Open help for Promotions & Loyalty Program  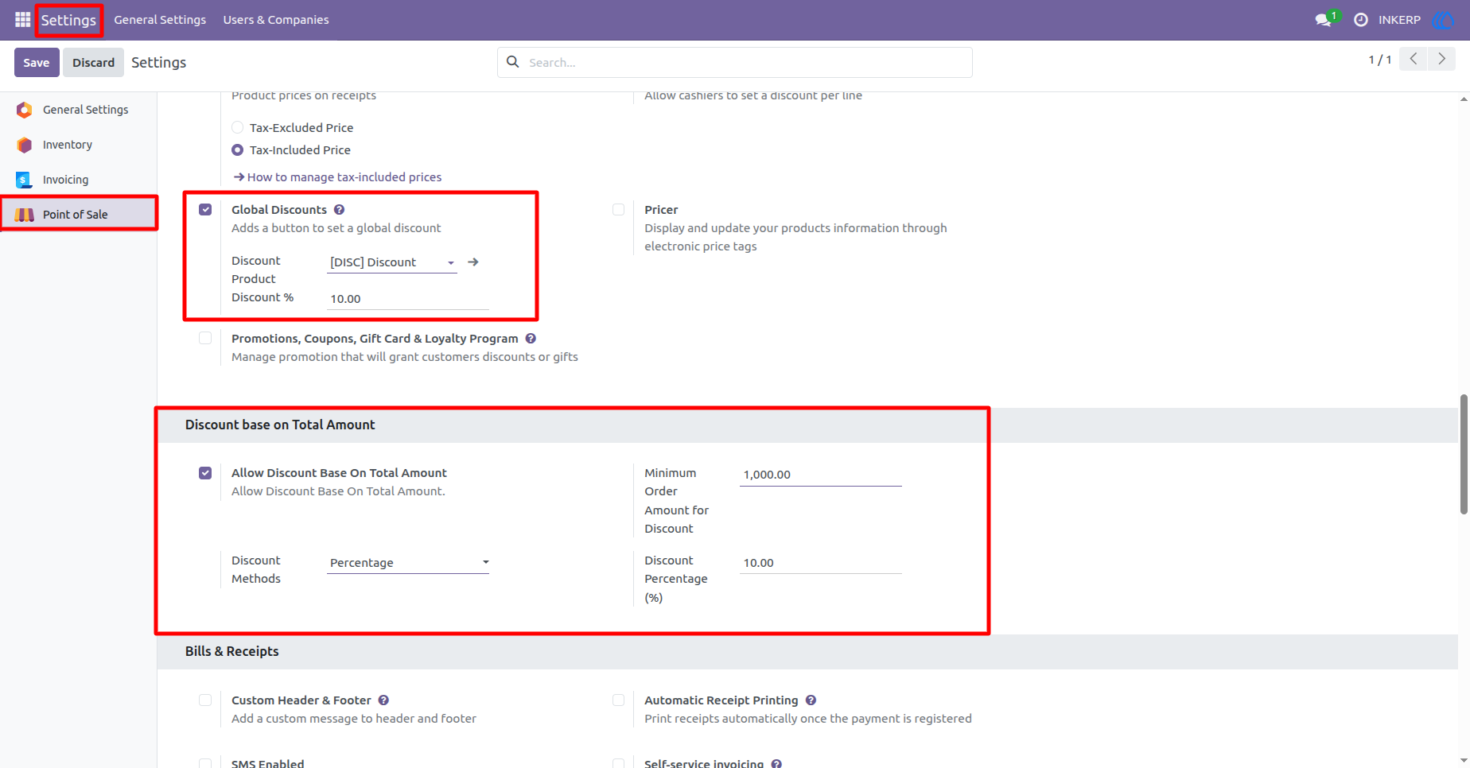pos(531,339)
